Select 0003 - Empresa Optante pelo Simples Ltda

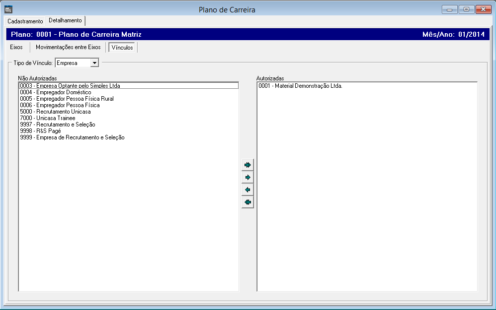pos(70,86)
